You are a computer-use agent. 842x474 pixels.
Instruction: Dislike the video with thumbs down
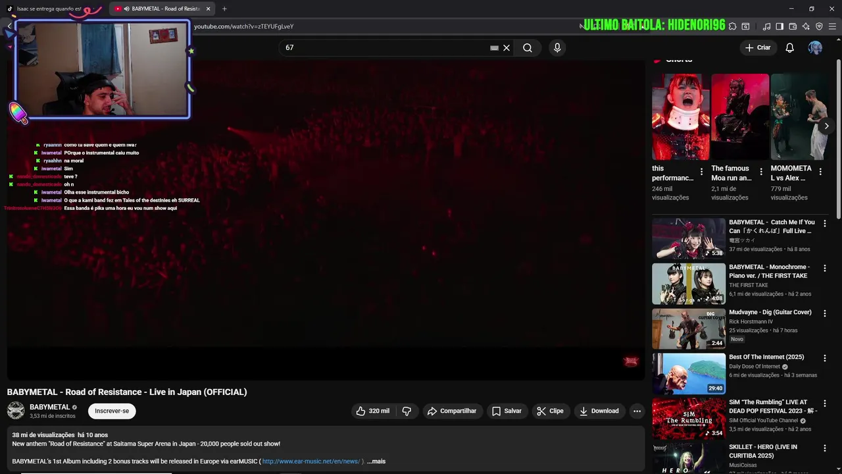407,411
